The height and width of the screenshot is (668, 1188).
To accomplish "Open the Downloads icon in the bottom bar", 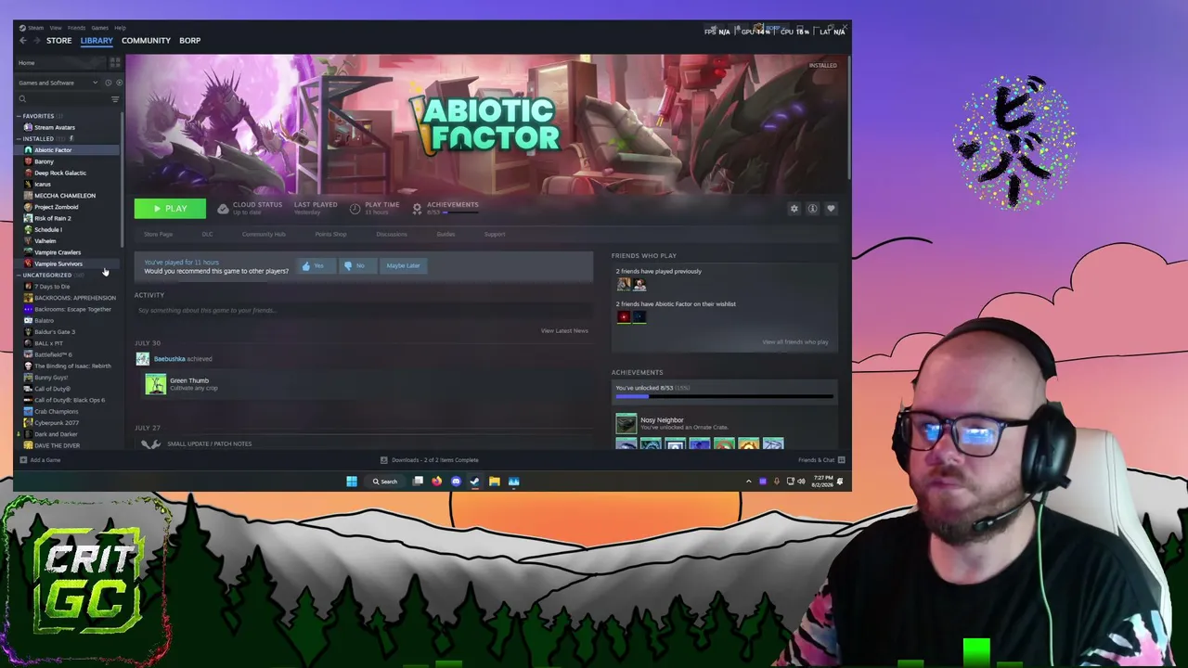I will [x=383, y=460].
